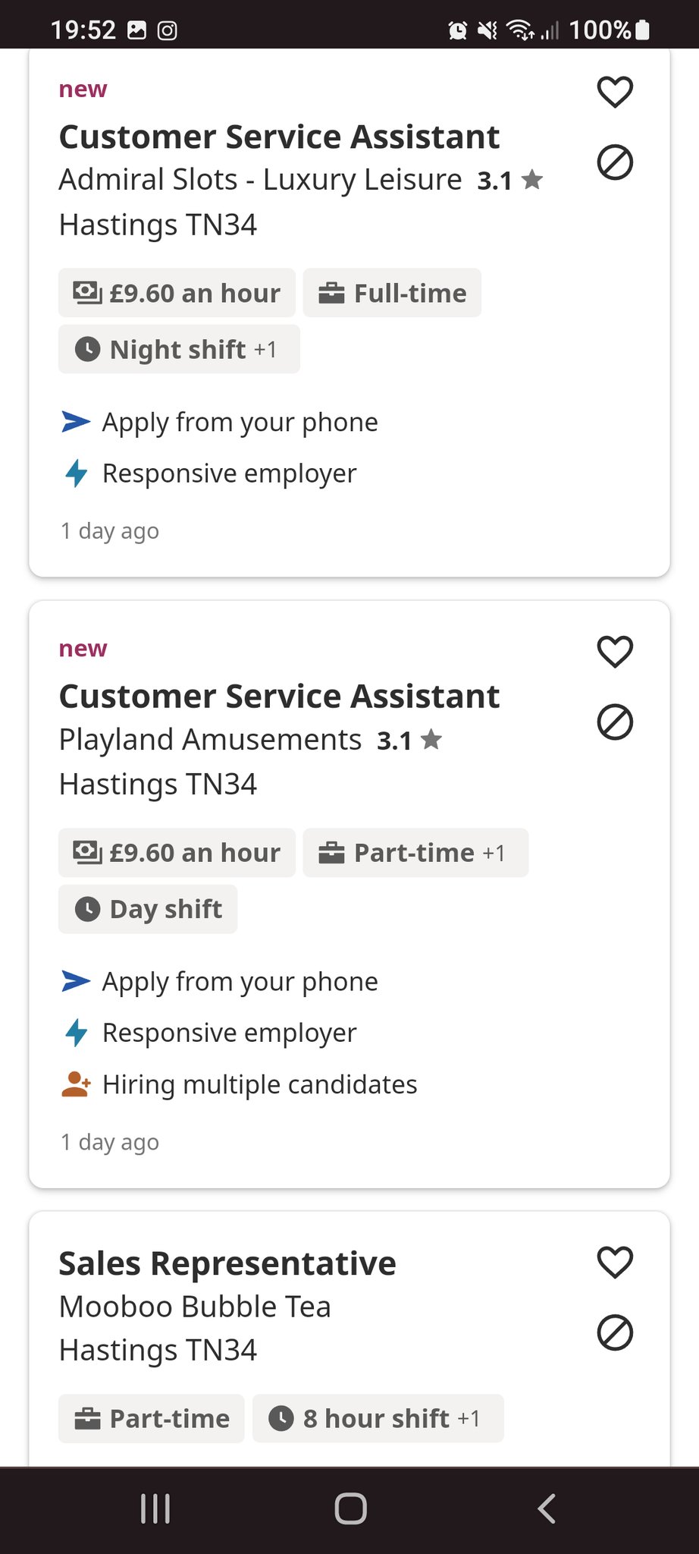Favorite the Sales Representative job
The width and height of the screenshot is (699, 1554).
[615, 1262]
